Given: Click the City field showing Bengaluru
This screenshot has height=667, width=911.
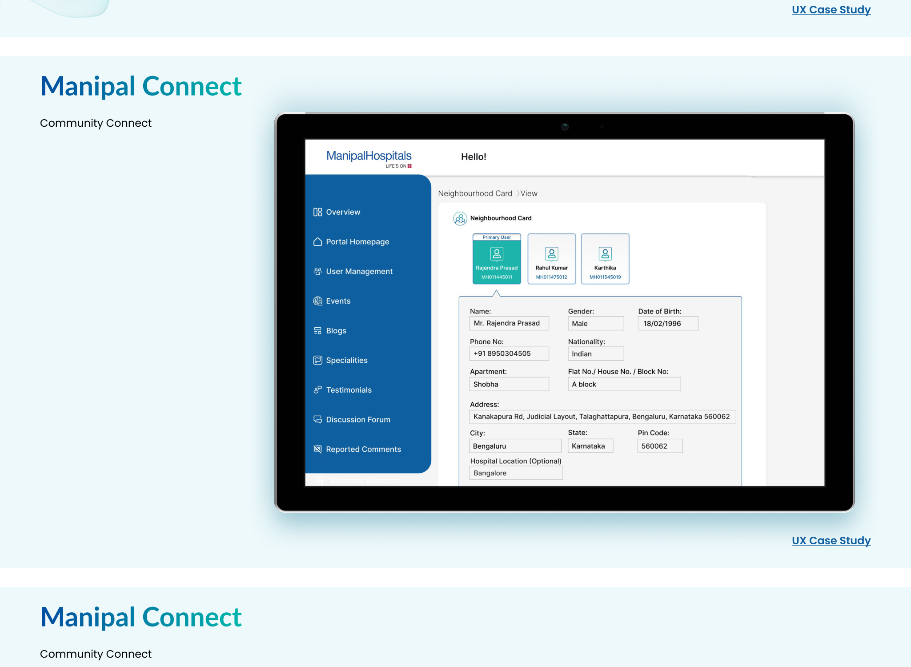Looking at the screenshot, I should 515,446.
